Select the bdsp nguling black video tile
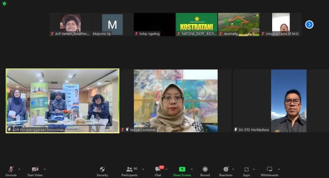This screenshot has height=178, width=329. 155,24
